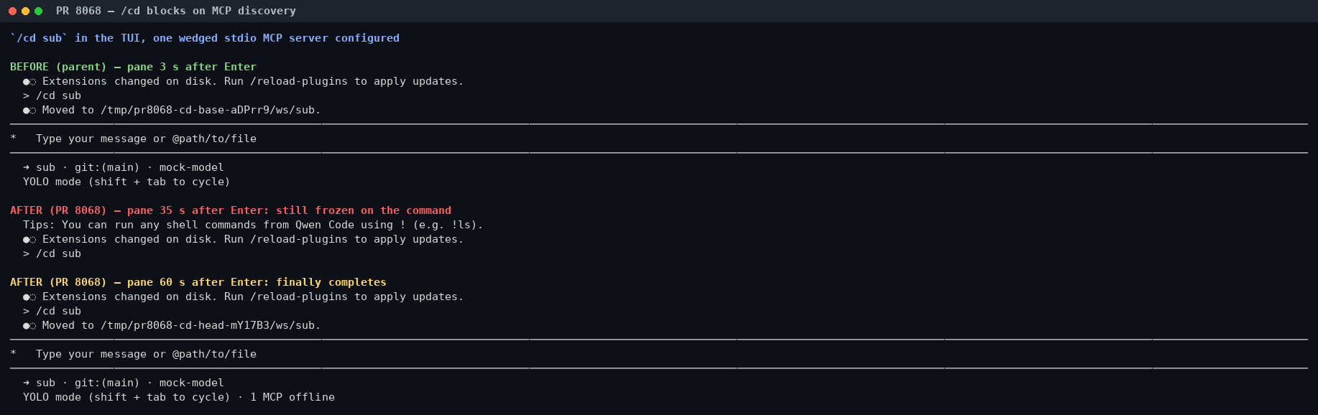Click the lower 'YOLO mode' status indicator
The width and height of the screenshot is (1318, 415).
[126, 397]
